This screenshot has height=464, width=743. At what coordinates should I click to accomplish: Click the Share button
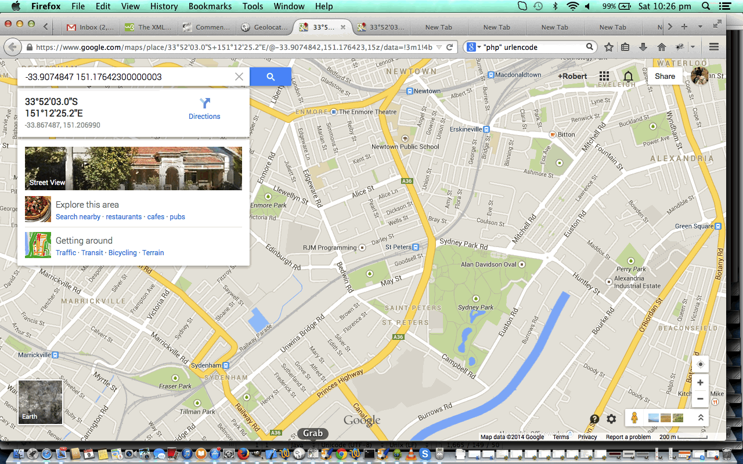665,76
